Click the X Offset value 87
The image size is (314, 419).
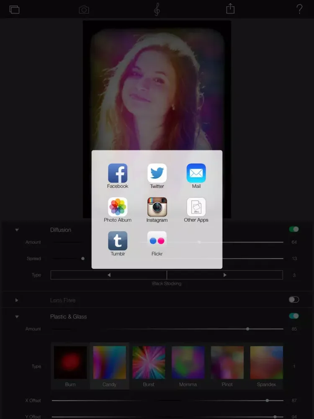[294, 400]
